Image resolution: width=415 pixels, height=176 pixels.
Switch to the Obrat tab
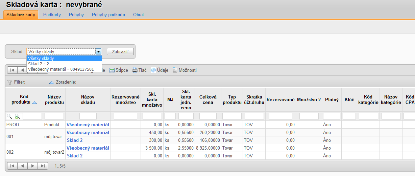pyautogui.click(x=139, y=15)
